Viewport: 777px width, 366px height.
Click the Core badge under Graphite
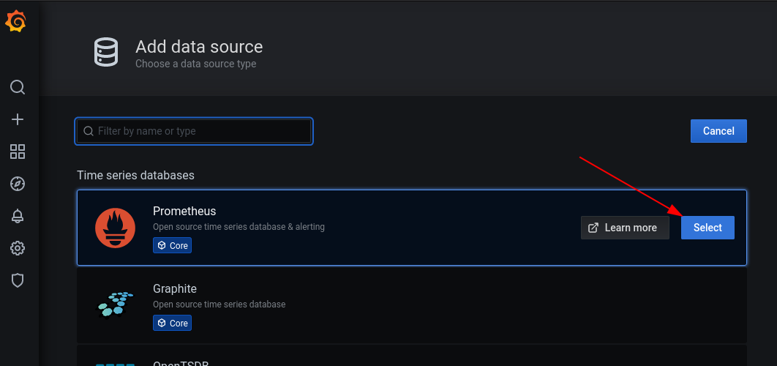[x=172, y=323]
